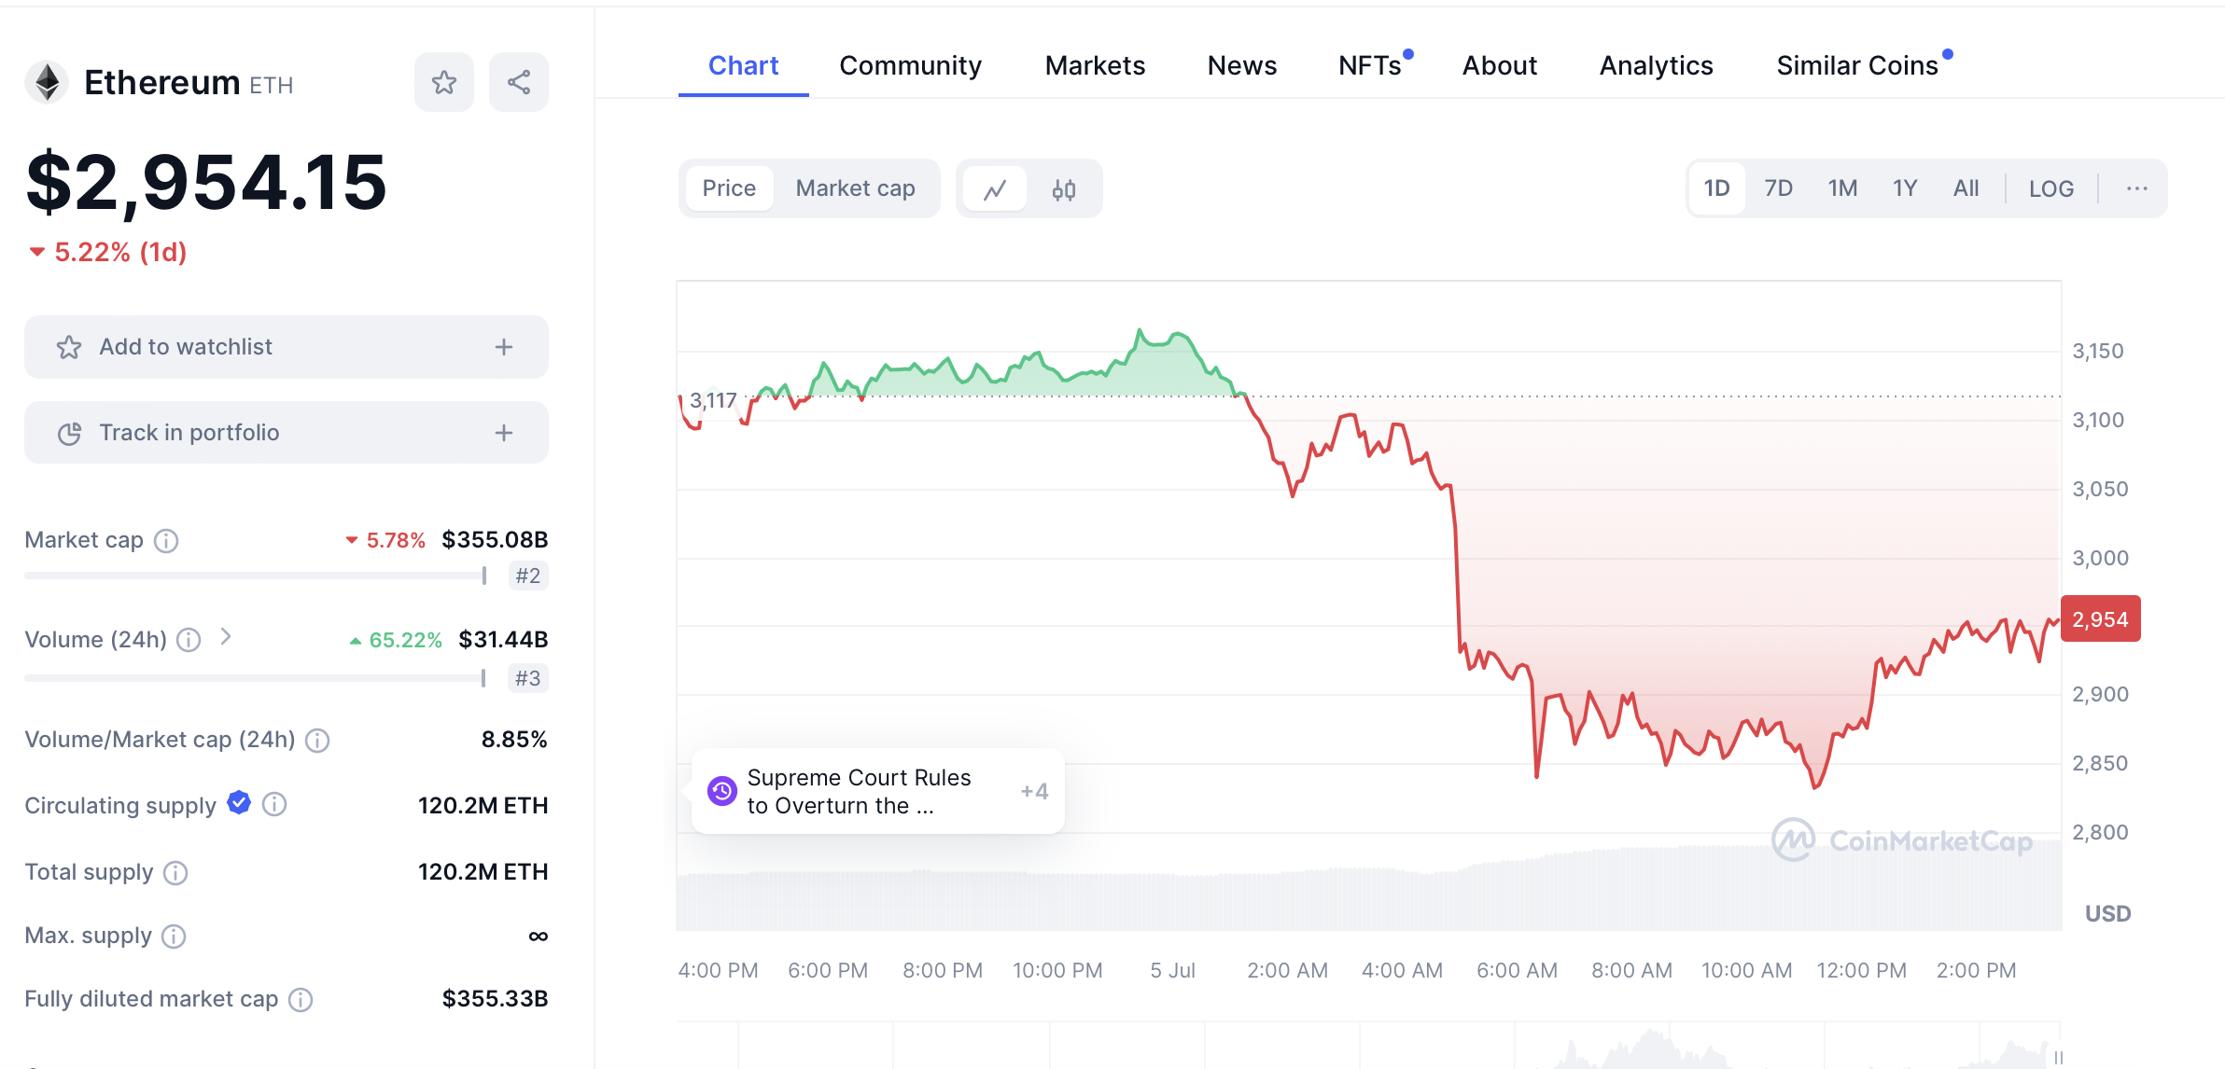Image resolution: width=2225 pixels, height=1069 pixels.
Task: Open the chart more options ellipsis
Action: click(x=2136, y=188)
